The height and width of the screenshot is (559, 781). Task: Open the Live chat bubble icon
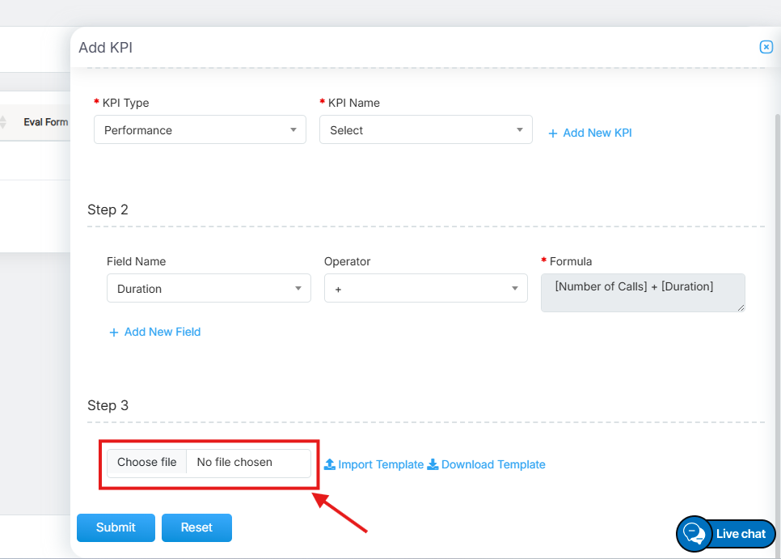tap(694, 534)
